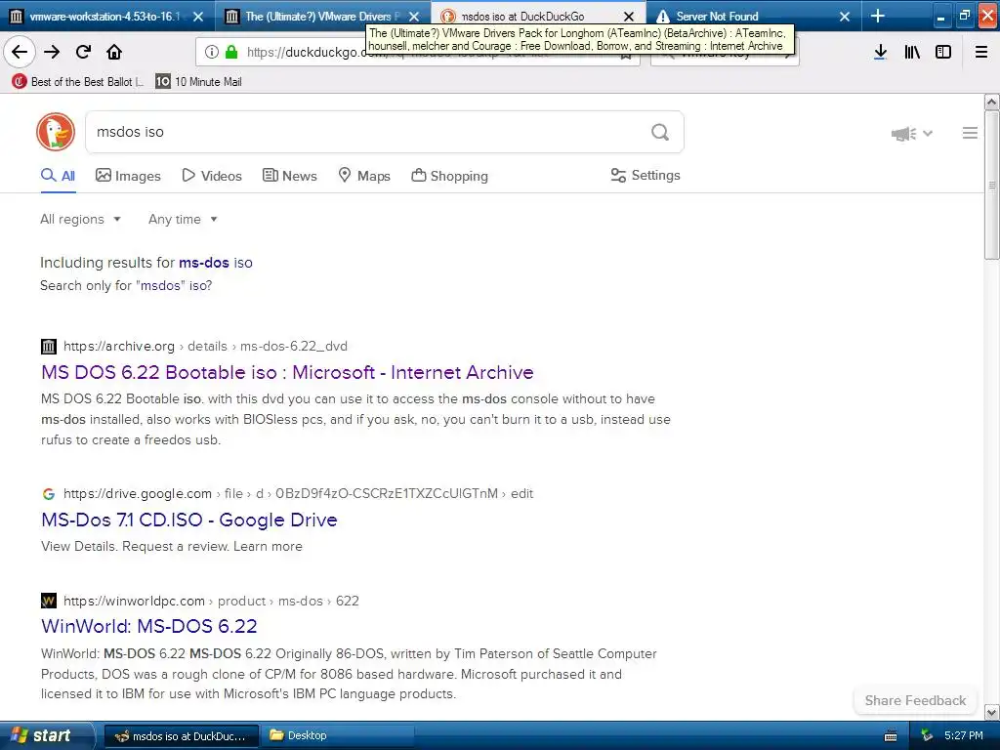Open the Library icon in the toolbar
This screenshot has height=750, width=1000.
(912, 52)
